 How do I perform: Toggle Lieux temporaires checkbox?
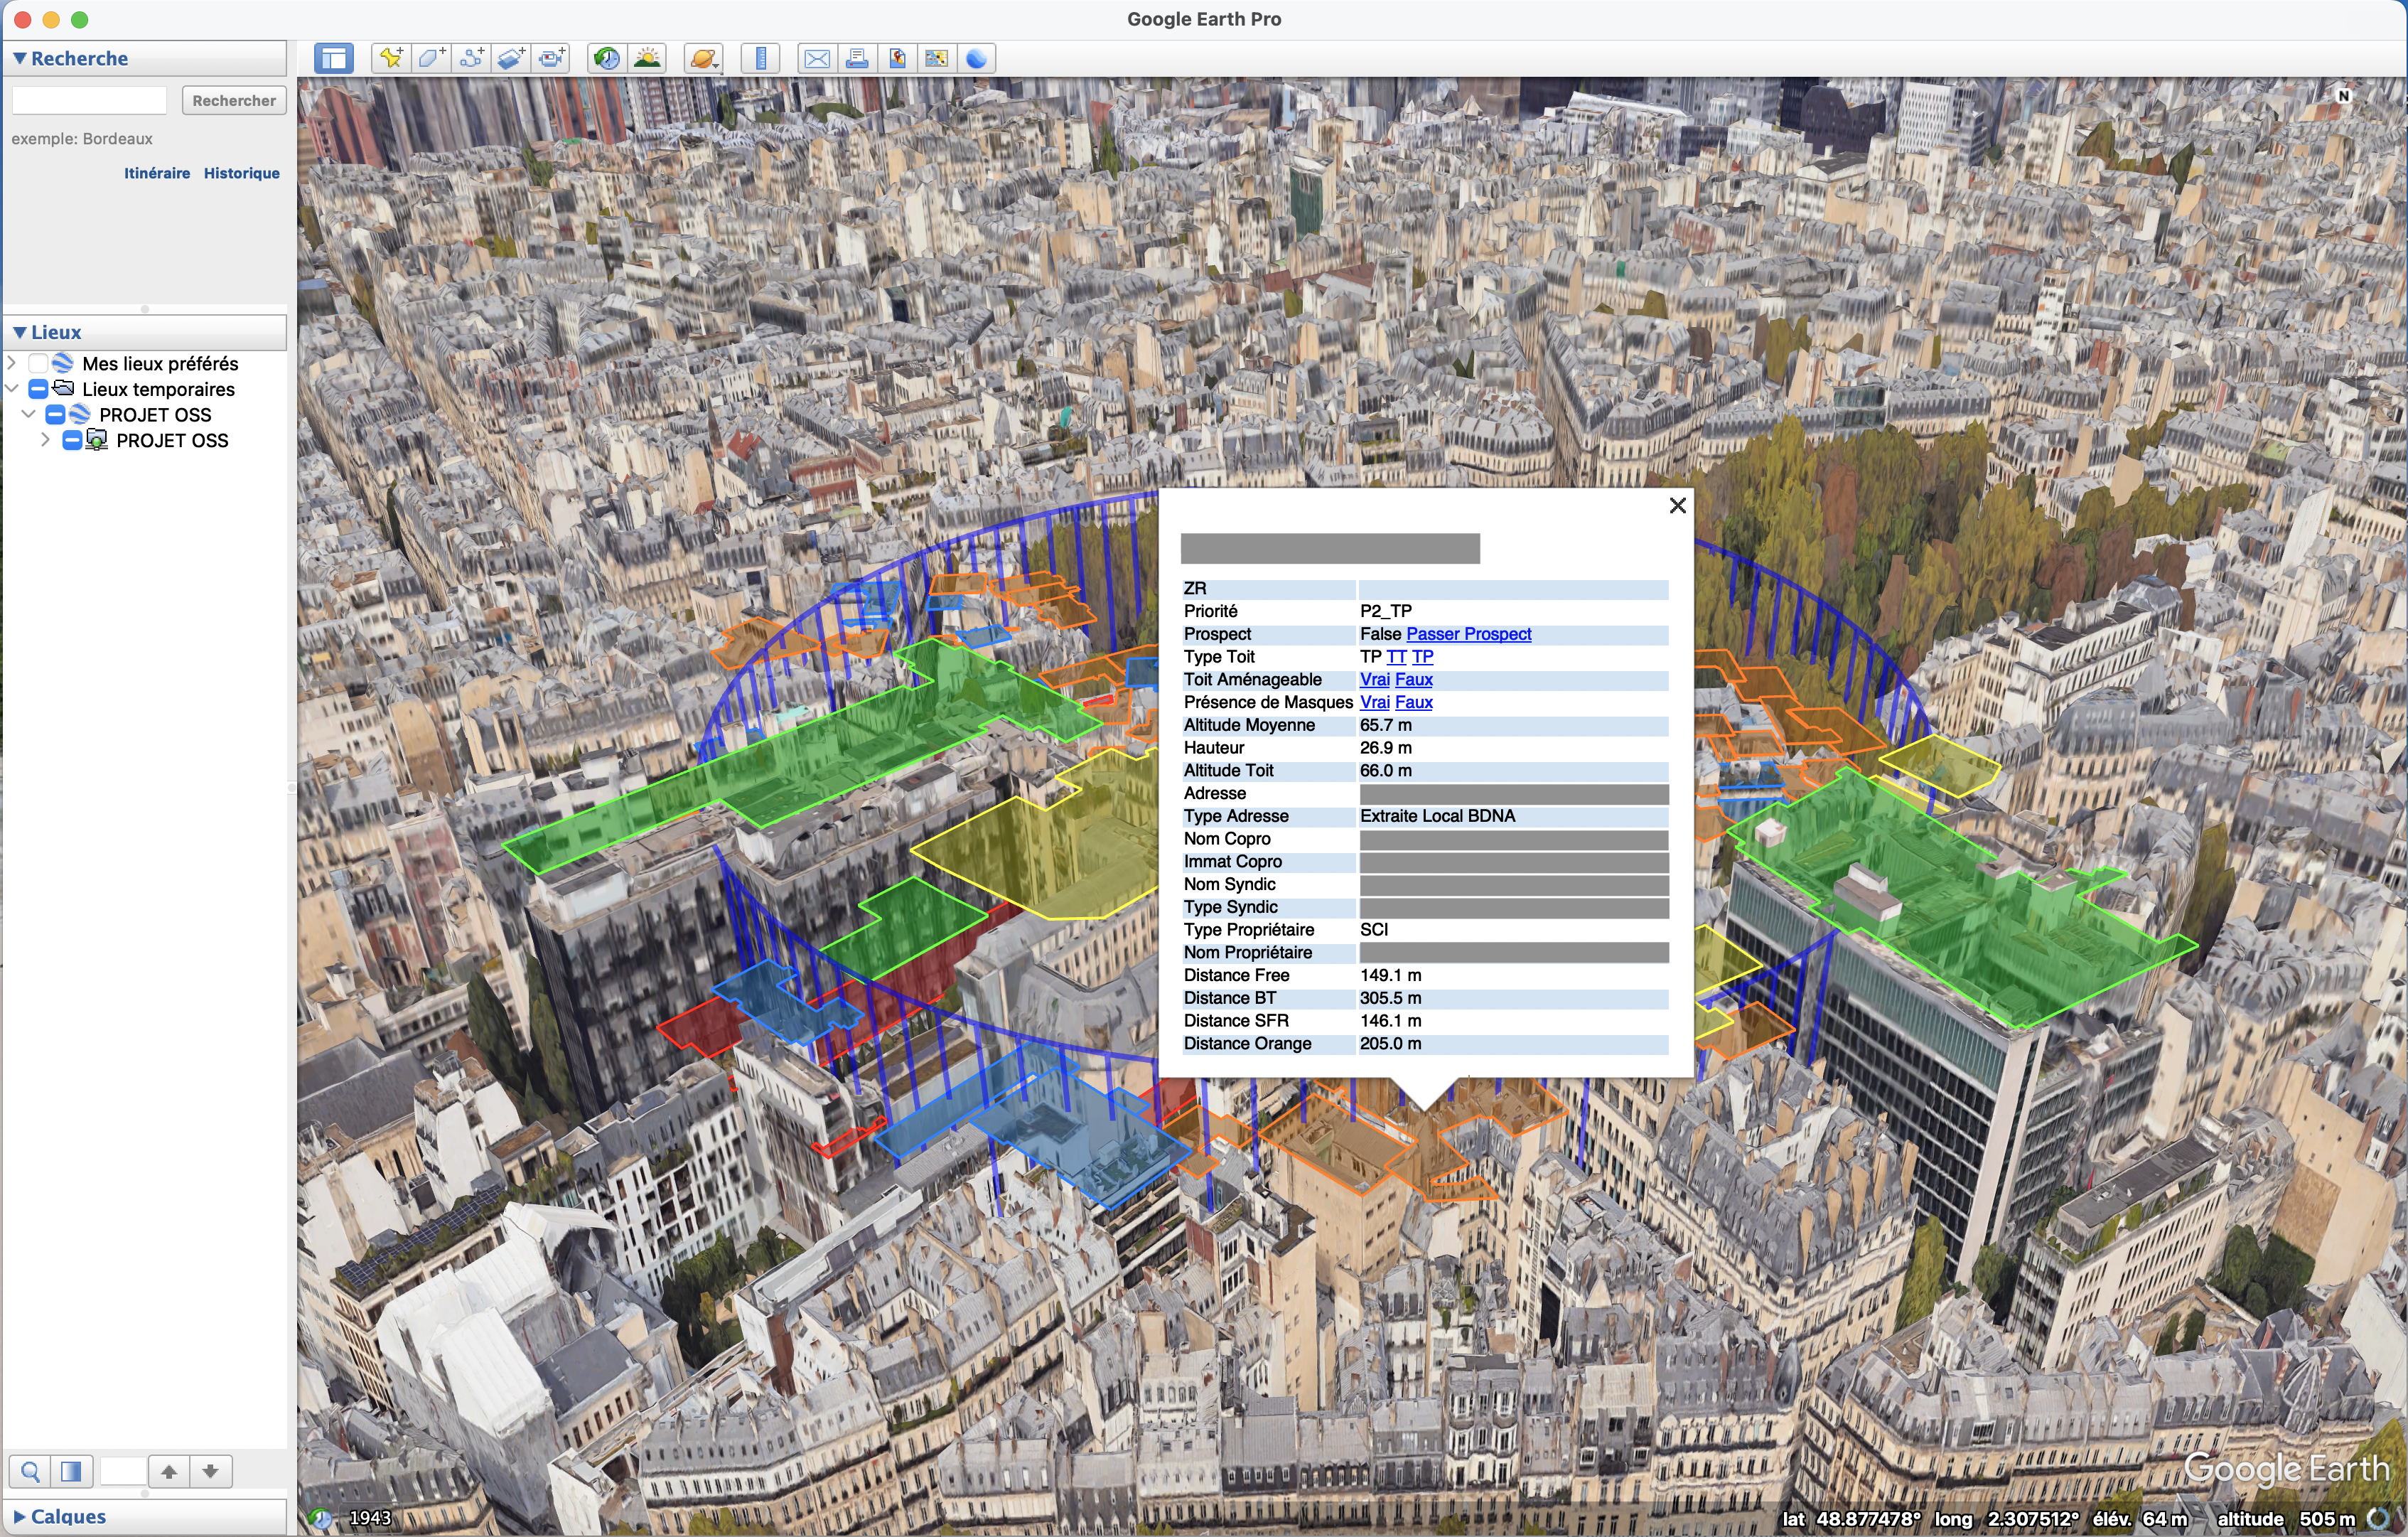click(x=38, y=389)
